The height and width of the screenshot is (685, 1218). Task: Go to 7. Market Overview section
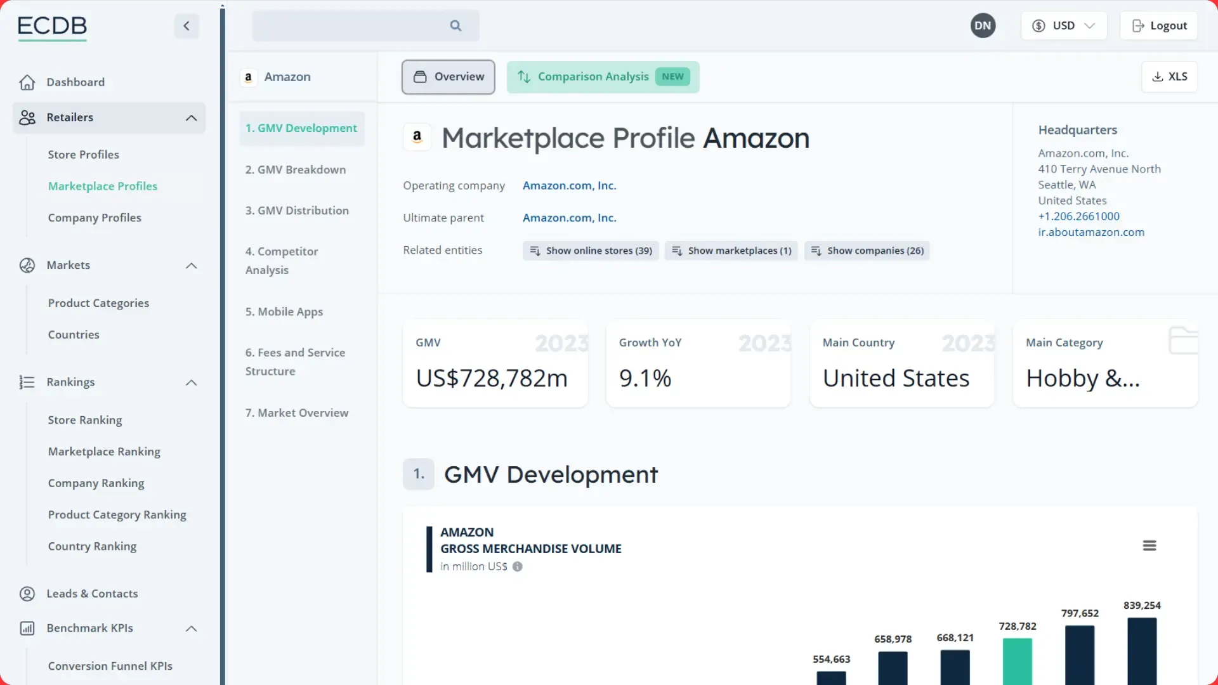[297, 413]
